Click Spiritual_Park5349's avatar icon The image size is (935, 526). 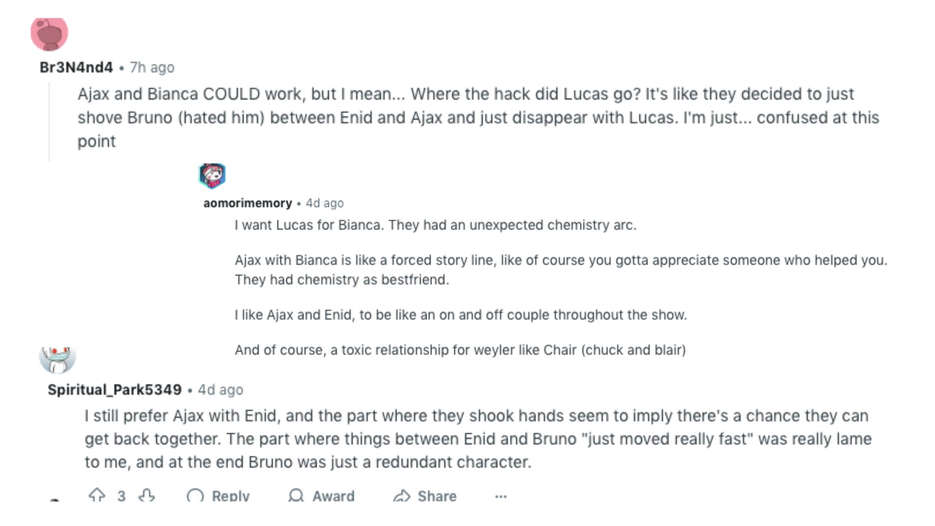pyautogui.click(x=57, y=359)
